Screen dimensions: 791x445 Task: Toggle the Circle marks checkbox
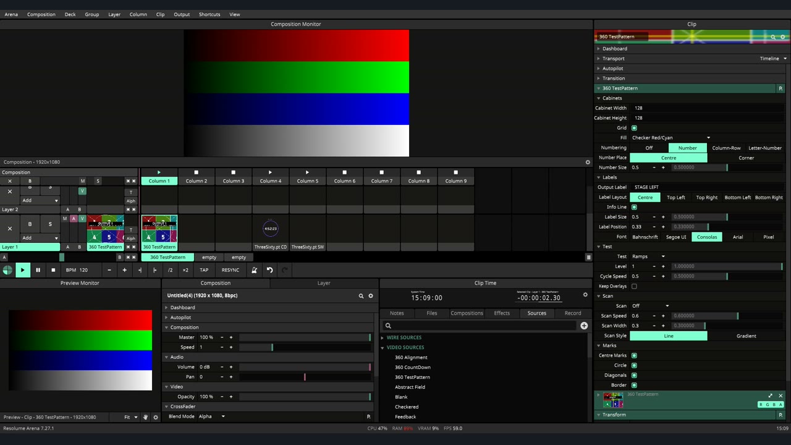[x=634, y=365]
